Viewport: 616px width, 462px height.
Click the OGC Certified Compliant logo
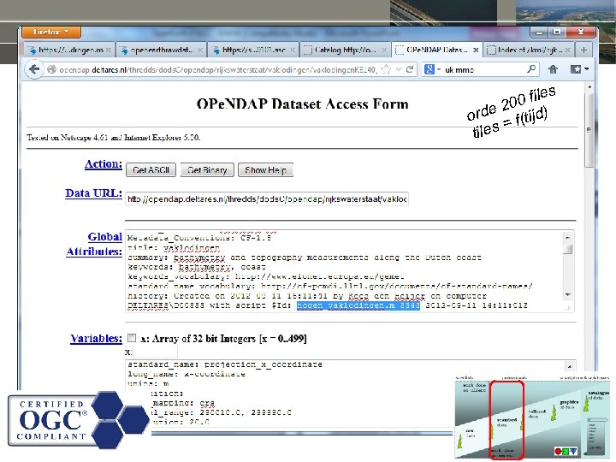(79, 420)
